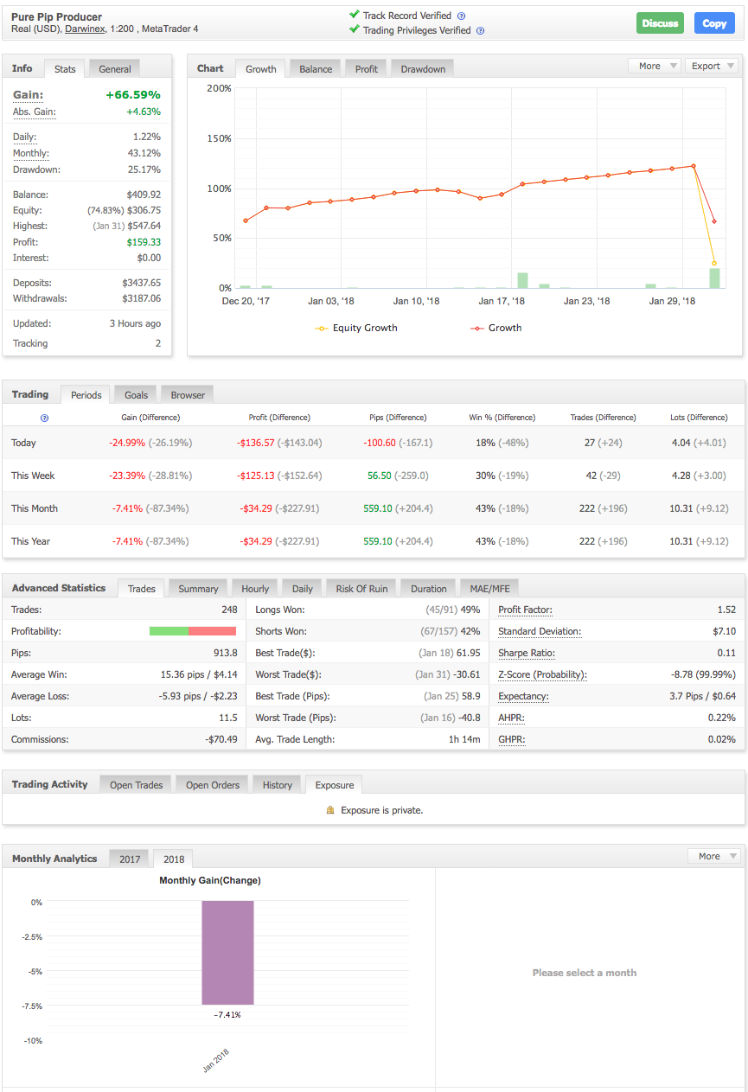Click the Please select a month placeholder
The image size is (748, 1092).
585,973
